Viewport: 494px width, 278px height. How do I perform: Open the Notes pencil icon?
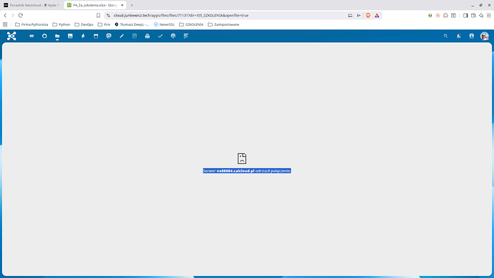tap(122, 36)
